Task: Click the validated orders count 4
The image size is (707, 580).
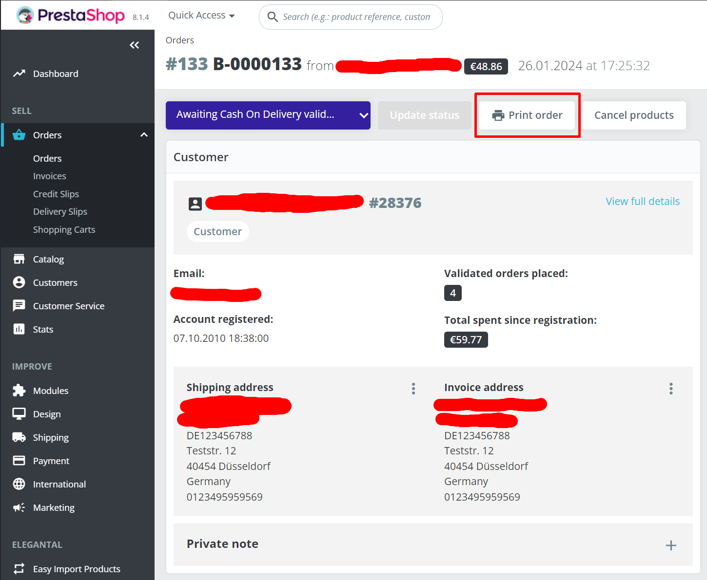Action: tap(453, 293)
